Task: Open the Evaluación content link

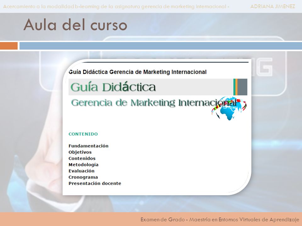Action: 81,171
